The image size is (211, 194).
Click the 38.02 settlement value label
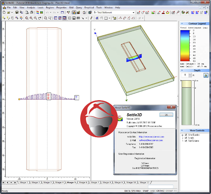tap(48, 96)
